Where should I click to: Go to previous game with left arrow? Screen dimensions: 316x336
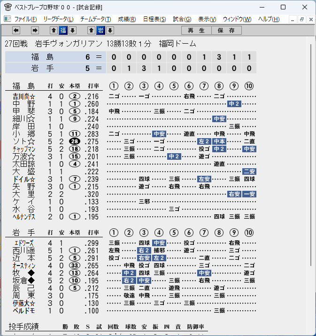click(x=16, y=30)
